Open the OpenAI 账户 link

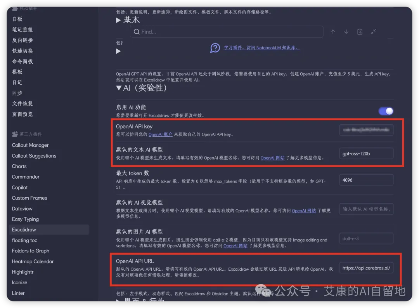click(x=160, y=134)
